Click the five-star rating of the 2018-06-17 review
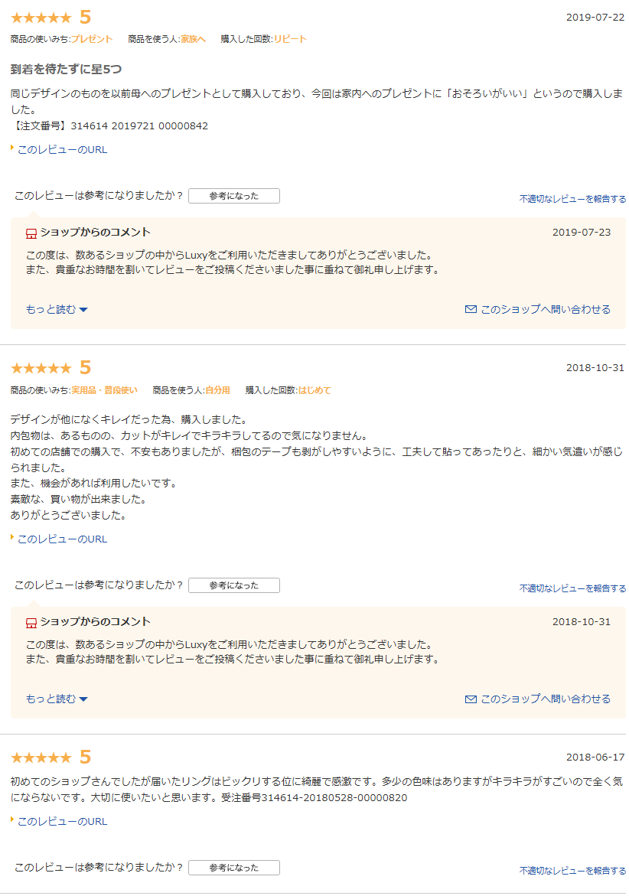This screenshot has height=896, width=629. point(41,758)
